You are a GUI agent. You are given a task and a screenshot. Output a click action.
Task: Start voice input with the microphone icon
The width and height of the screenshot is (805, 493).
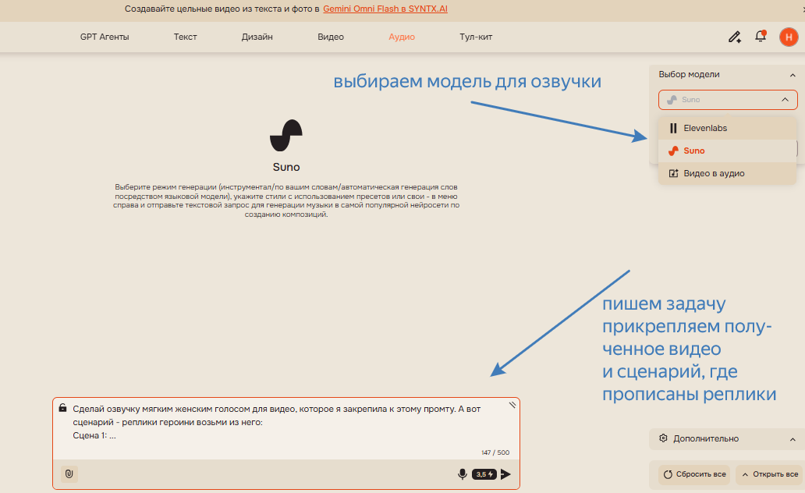[x=462, y=474]
